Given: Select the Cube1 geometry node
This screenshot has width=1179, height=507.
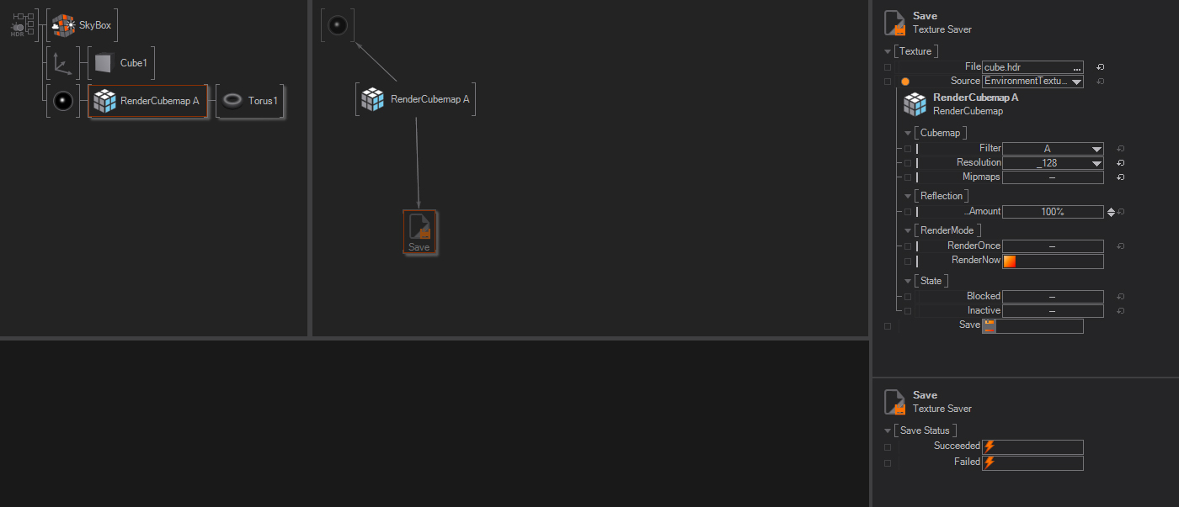Looking at the screenshot, I should [122, 63].
